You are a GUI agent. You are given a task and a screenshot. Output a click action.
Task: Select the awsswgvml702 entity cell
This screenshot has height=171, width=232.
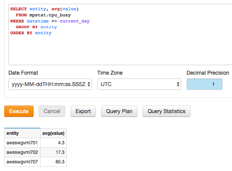point(23,152)
